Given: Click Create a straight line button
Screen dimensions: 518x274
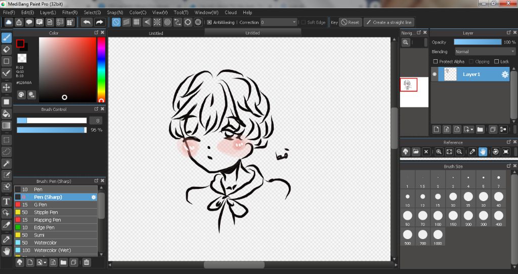Looking at the screenshot, I should click(389, 22).
